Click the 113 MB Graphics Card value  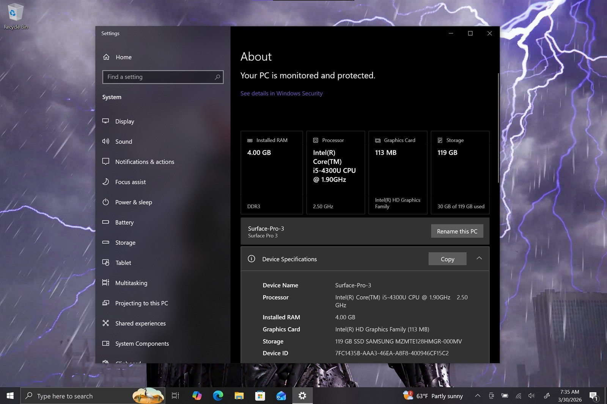tap(386, 153)
